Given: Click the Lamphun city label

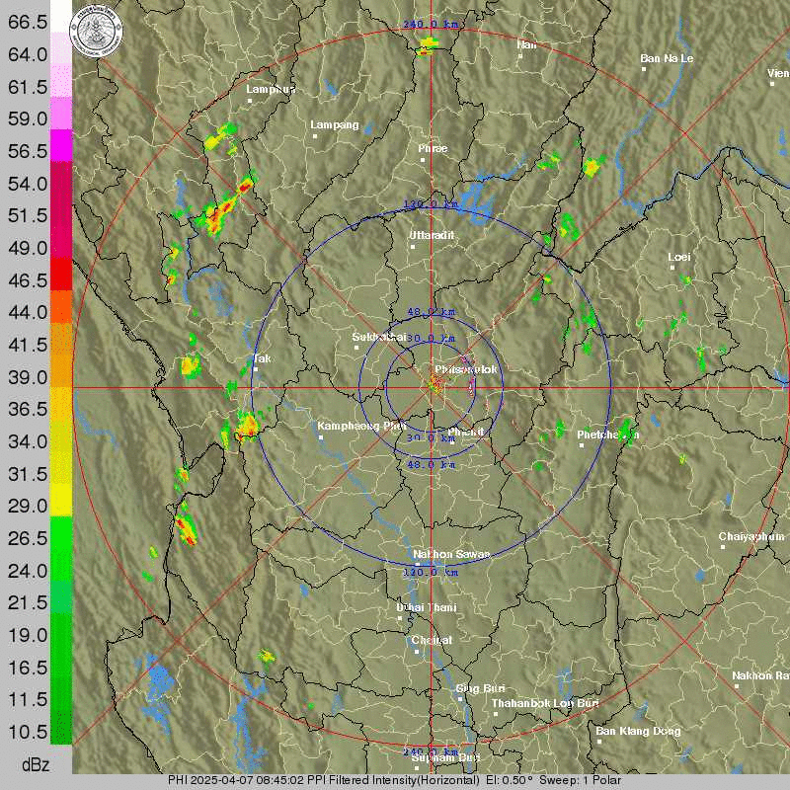Looking at the screenshot, I should (x=271, y=89).
